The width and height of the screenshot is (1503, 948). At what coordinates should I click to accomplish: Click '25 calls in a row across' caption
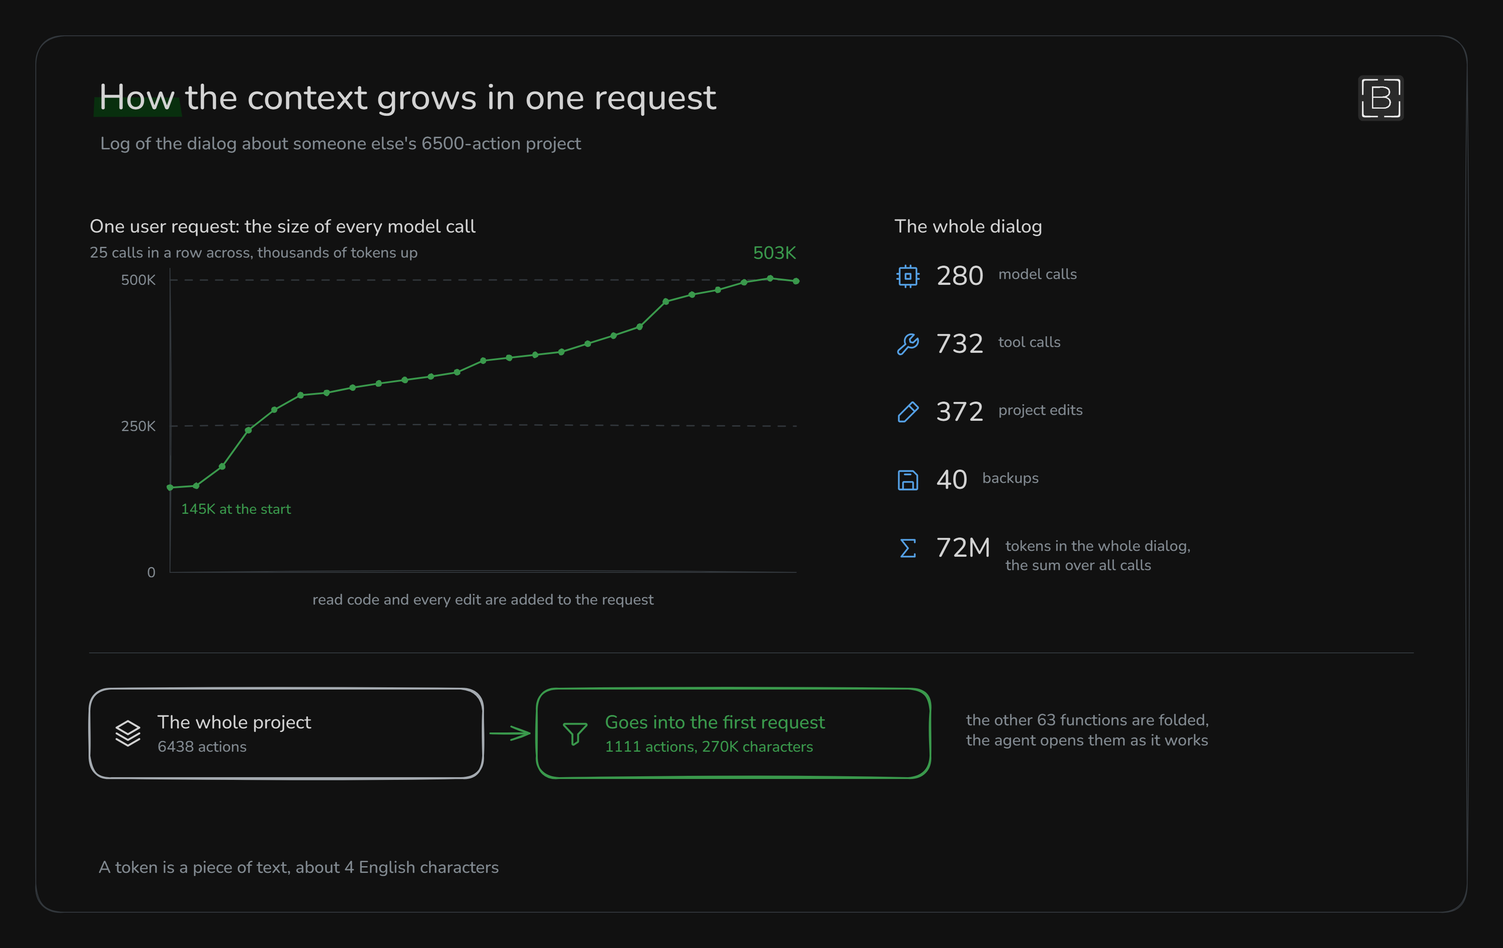click(x=254, y=253)
